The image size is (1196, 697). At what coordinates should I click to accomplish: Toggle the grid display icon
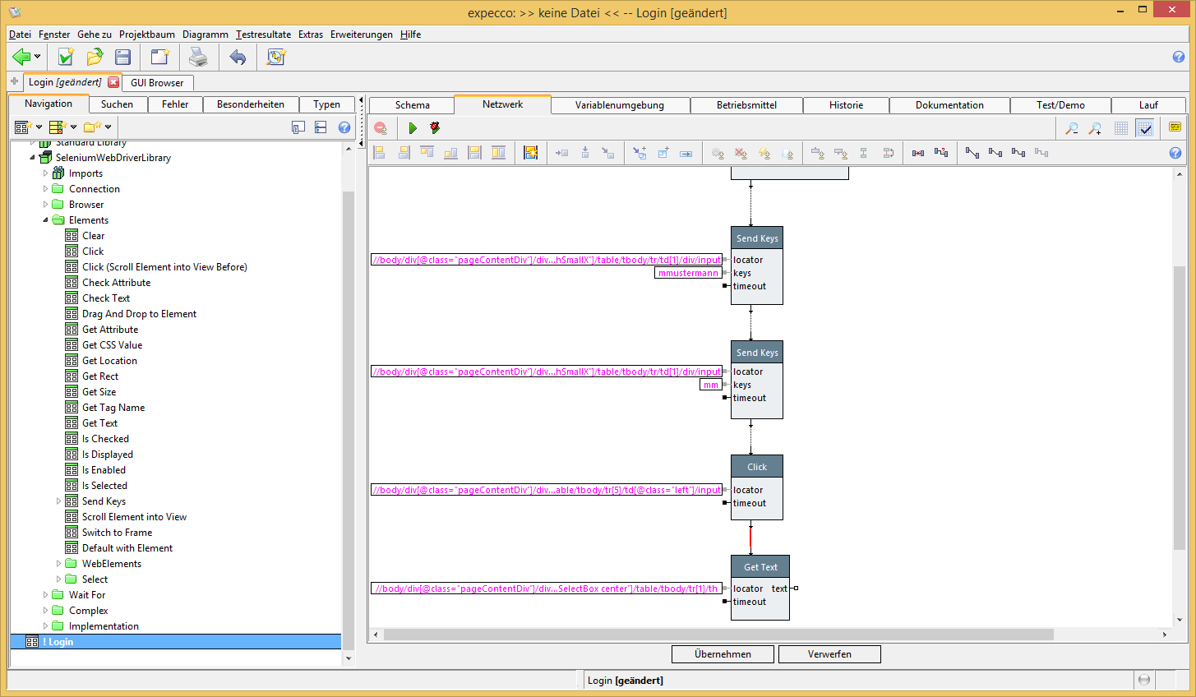(1121, 128)
